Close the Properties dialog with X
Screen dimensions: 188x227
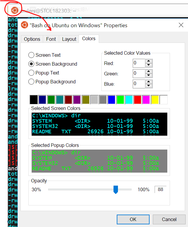click(x=181, y=25)
